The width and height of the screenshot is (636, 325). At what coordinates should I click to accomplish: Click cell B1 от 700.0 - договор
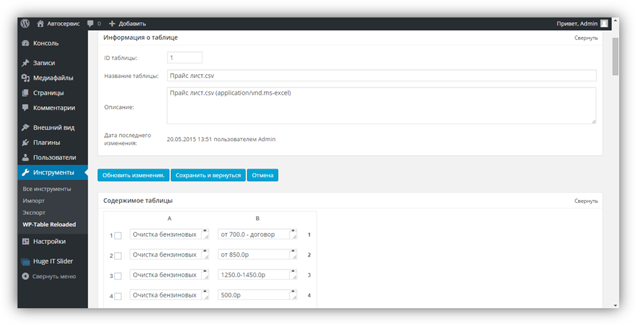pyautogui.click(x=258, y=234)
